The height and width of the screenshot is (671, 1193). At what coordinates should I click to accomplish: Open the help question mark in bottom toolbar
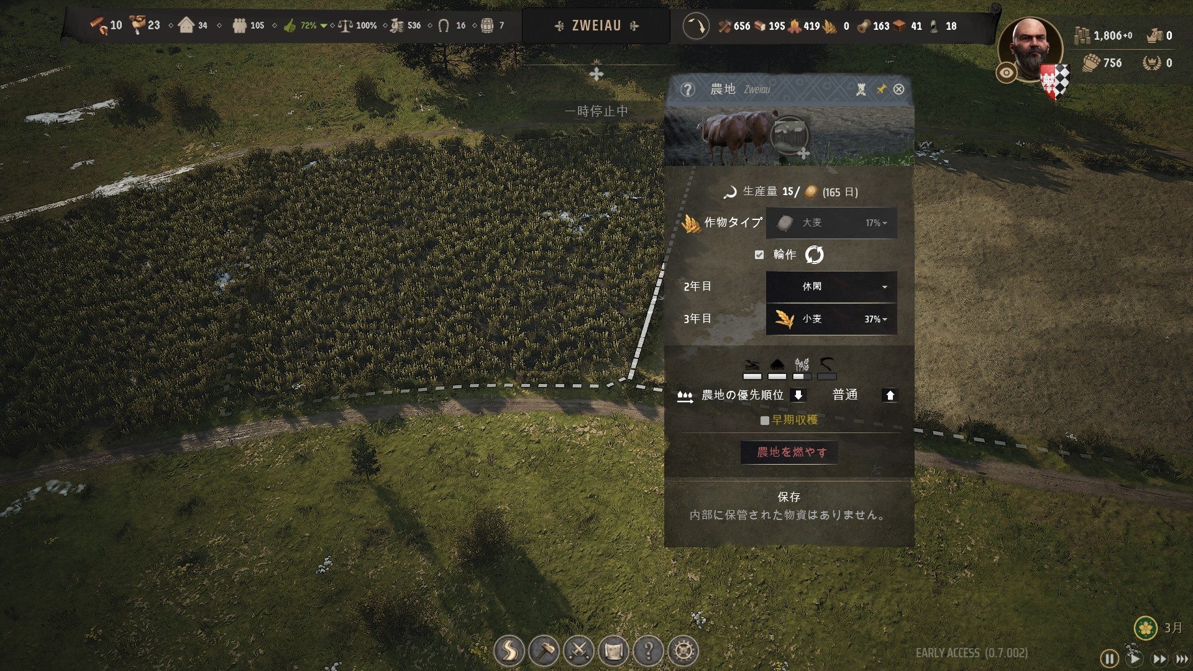[x=648, y=651]
